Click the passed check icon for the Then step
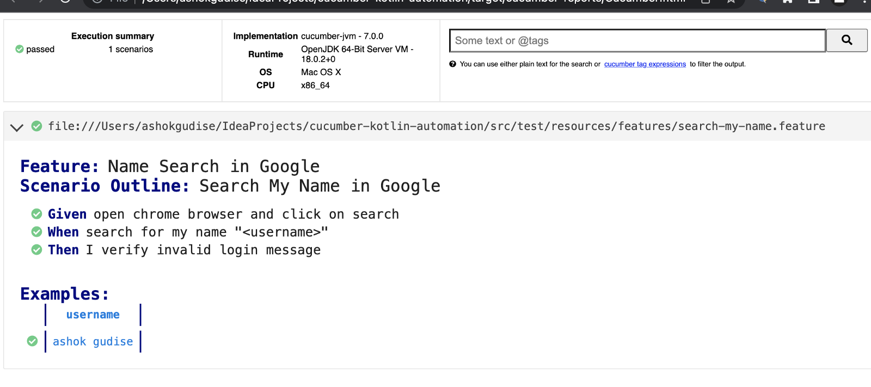The height and width of the screenshot is (387, 871). click(36, 250)
